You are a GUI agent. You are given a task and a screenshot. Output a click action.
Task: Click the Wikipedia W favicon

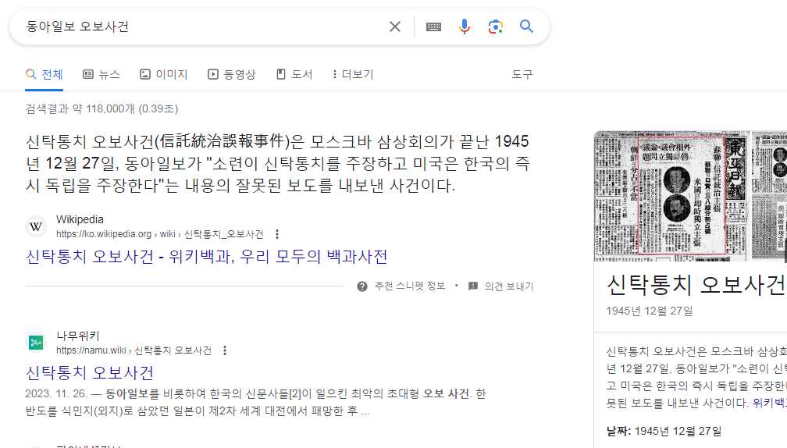click(x=36, y=227)
